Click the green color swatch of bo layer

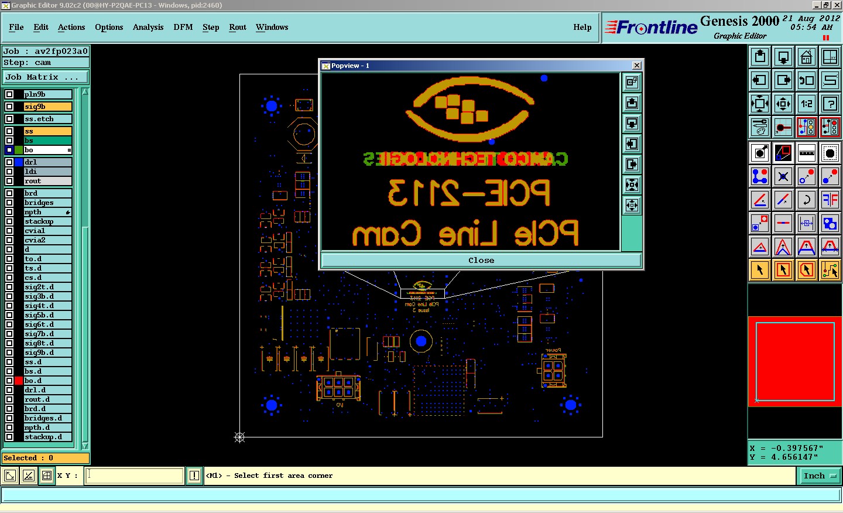(x=19, y=150)
